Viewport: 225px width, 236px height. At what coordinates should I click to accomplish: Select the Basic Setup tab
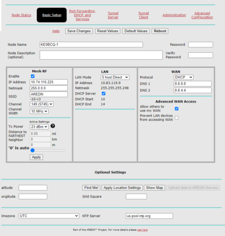tap(52, 15)
